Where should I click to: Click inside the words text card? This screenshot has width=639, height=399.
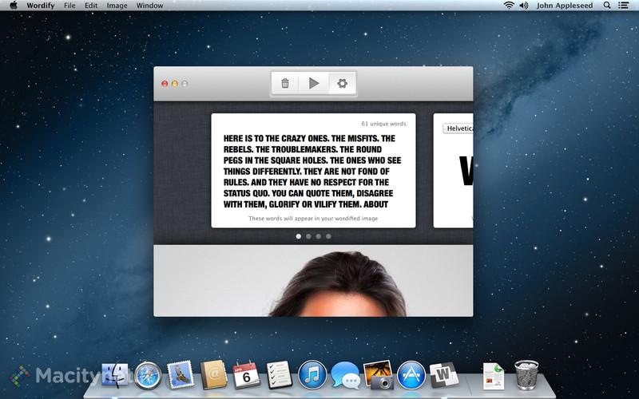click(313, 171)
